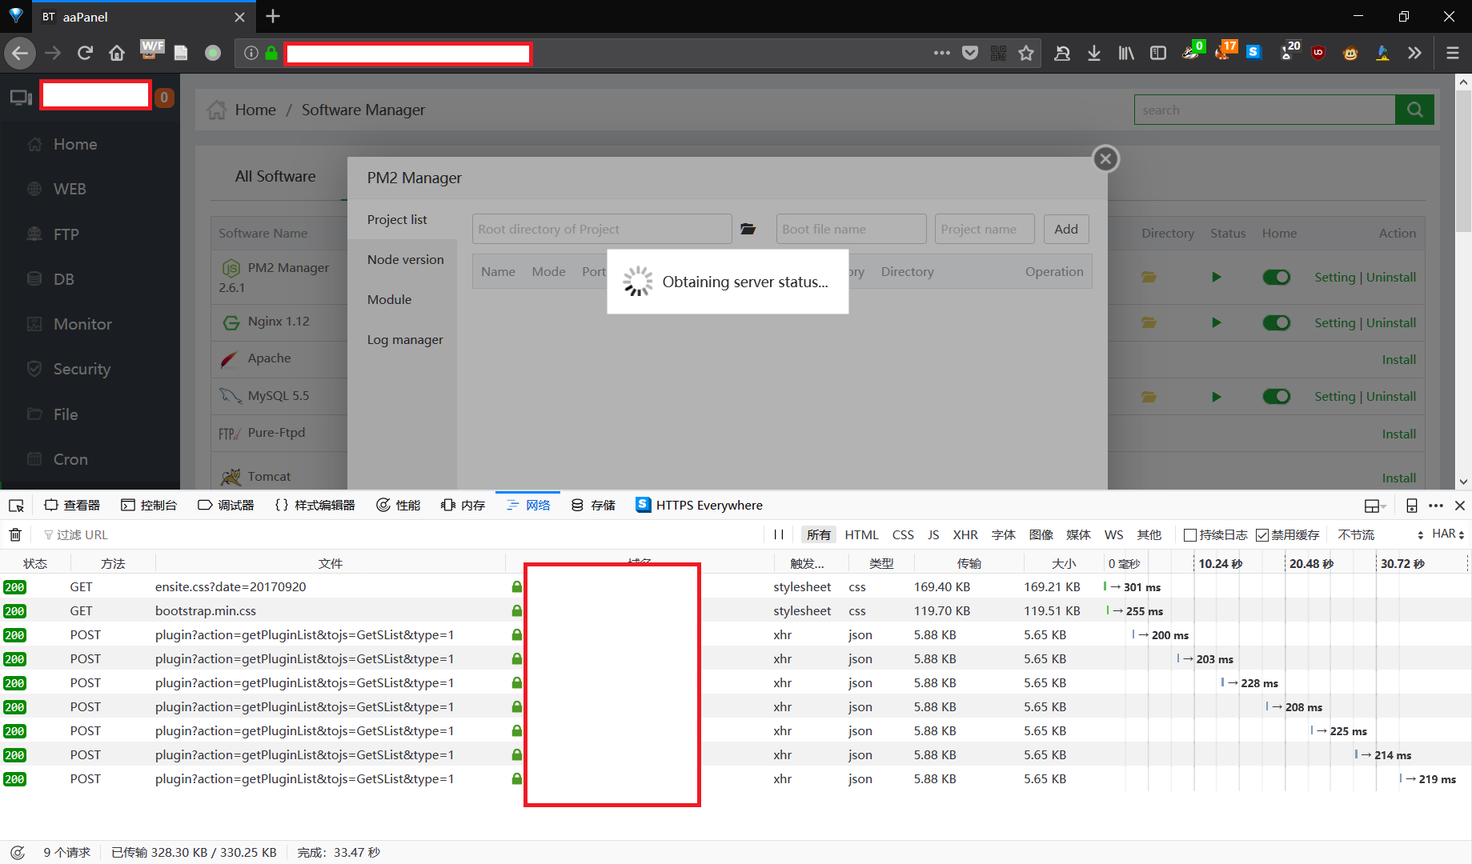Uncheck the 禁用缓存 checkbox

[1262, 534]
